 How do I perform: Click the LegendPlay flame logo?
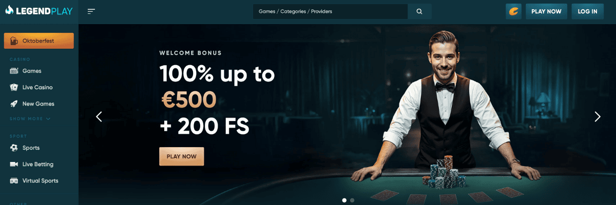point(9,11)
